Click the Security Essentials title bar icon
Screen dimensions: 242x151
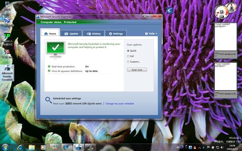click(38, 17)
